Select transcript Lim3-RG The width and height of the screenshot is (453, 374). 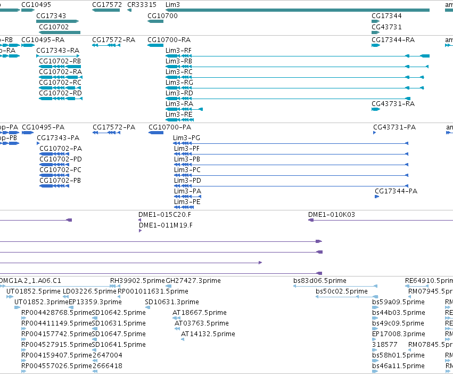tap(179, 83)
